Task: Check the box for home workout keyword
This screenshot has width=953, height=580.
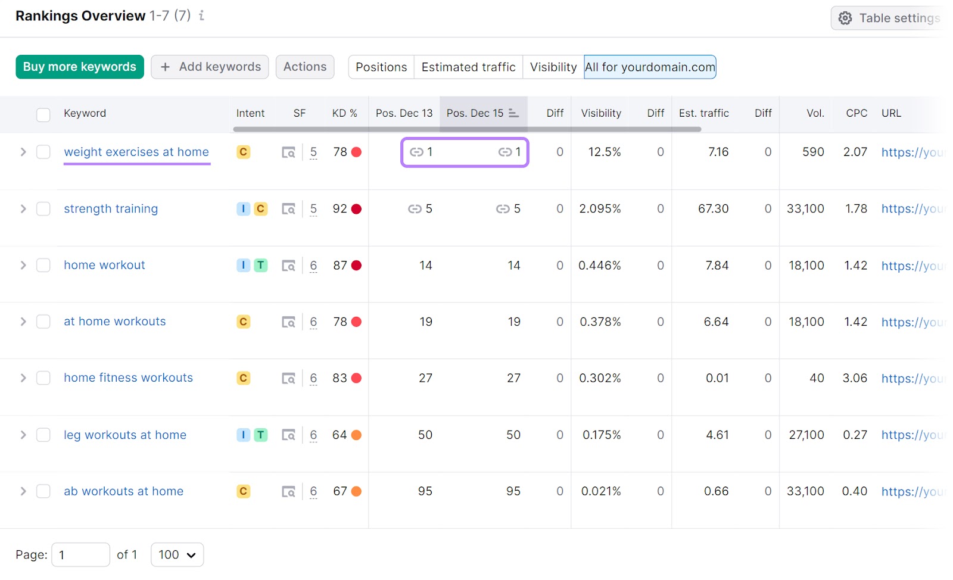Action: 43,265
